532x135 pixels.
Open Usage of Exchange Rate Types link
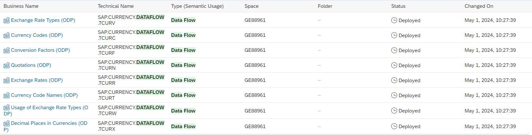[x=46, y=111]
